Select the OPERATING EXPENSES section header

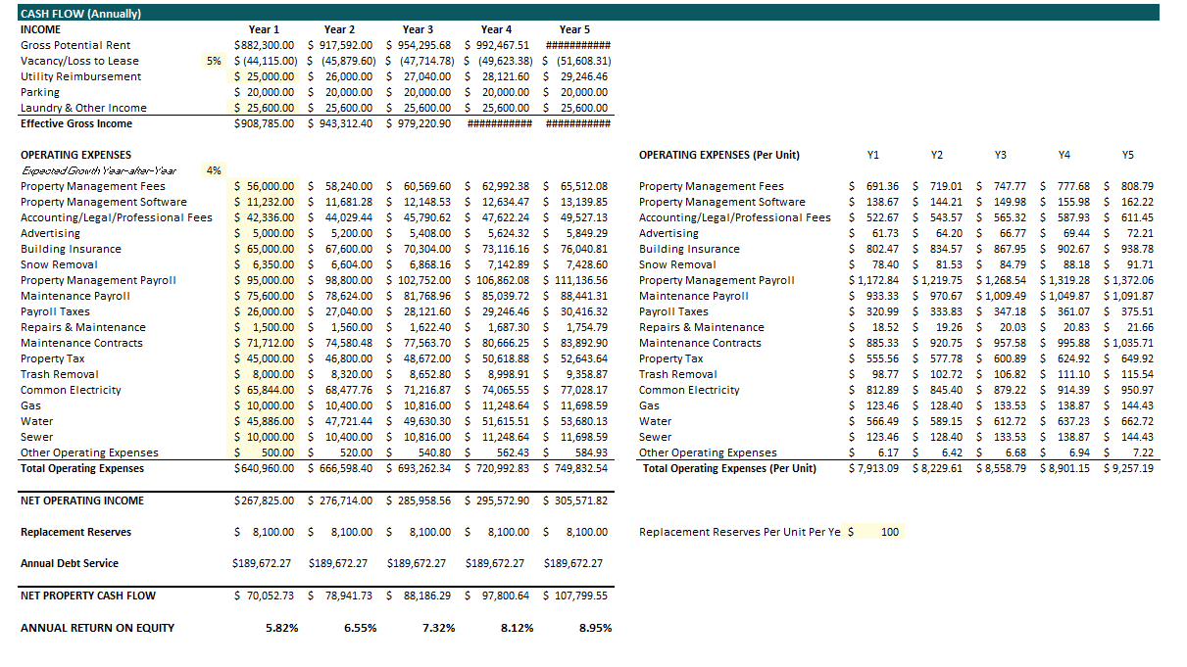75,155
